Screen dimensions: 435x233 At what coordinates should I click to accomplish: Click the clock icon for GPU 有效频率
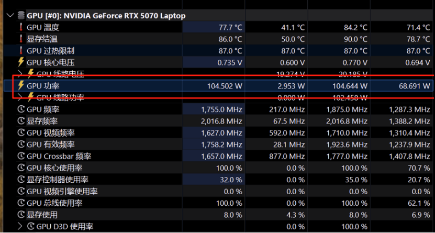(21, 144)
